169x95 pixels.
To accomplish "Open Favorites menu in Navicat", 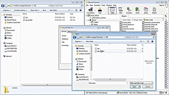I will tap(97, 5).
